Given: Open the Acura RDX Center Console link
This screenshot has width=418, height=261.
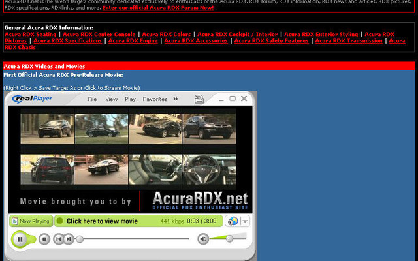Looking at the screenshot, I should 99,35.
